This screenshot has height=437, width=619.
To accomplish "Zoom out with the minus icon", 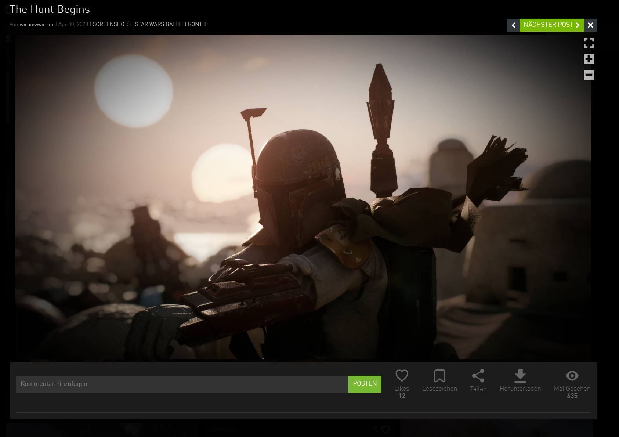I will tap(589, 75).
